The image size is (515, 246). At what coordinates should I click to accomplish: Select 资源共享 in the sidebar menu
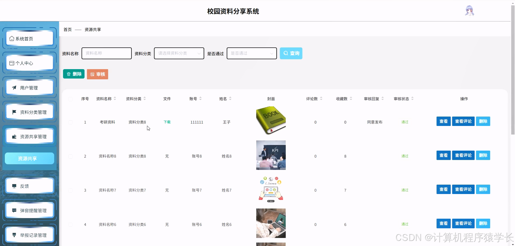[x=29, y=158]
